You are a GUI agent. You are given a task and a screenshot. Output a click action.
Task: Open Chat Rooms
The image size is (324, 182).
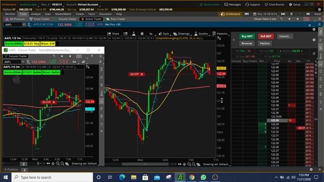(274, 5)
